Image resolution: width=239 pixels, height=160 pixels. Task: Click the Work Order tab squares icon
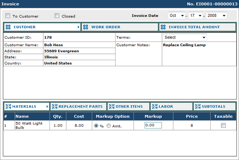click(86, 27)
